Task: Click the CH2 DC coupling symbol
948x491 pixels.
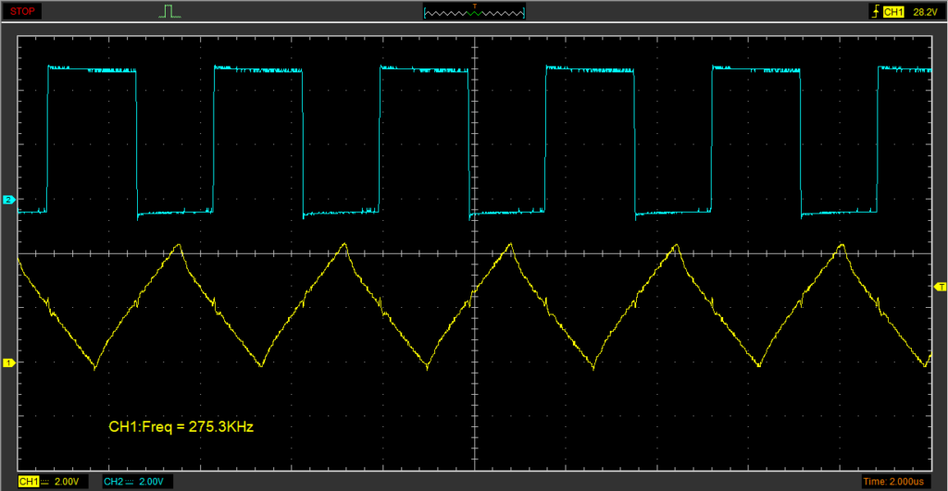Action: (x=131, y=482)
